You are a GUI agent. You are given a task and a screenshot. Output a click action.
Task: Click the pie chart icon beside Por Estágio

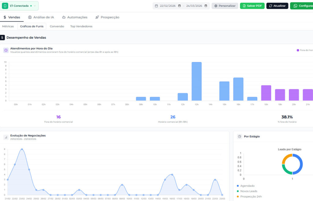coord(239,137)
